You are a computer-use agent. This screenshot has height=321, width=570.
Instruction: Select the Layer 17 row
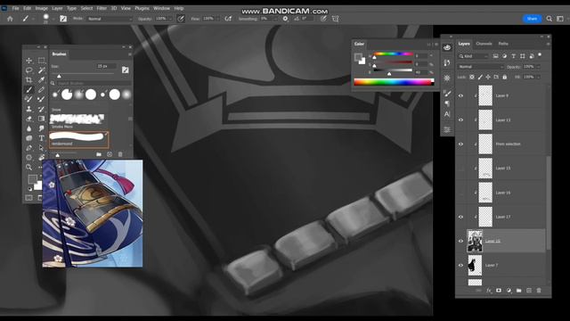[x=501, y=217]
